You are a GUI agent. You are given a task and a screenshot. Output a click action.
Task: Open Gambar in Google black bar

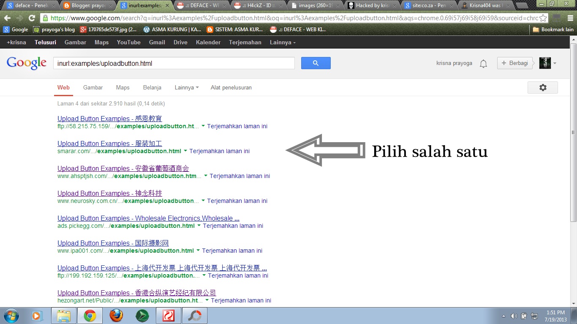click(75, 42)
